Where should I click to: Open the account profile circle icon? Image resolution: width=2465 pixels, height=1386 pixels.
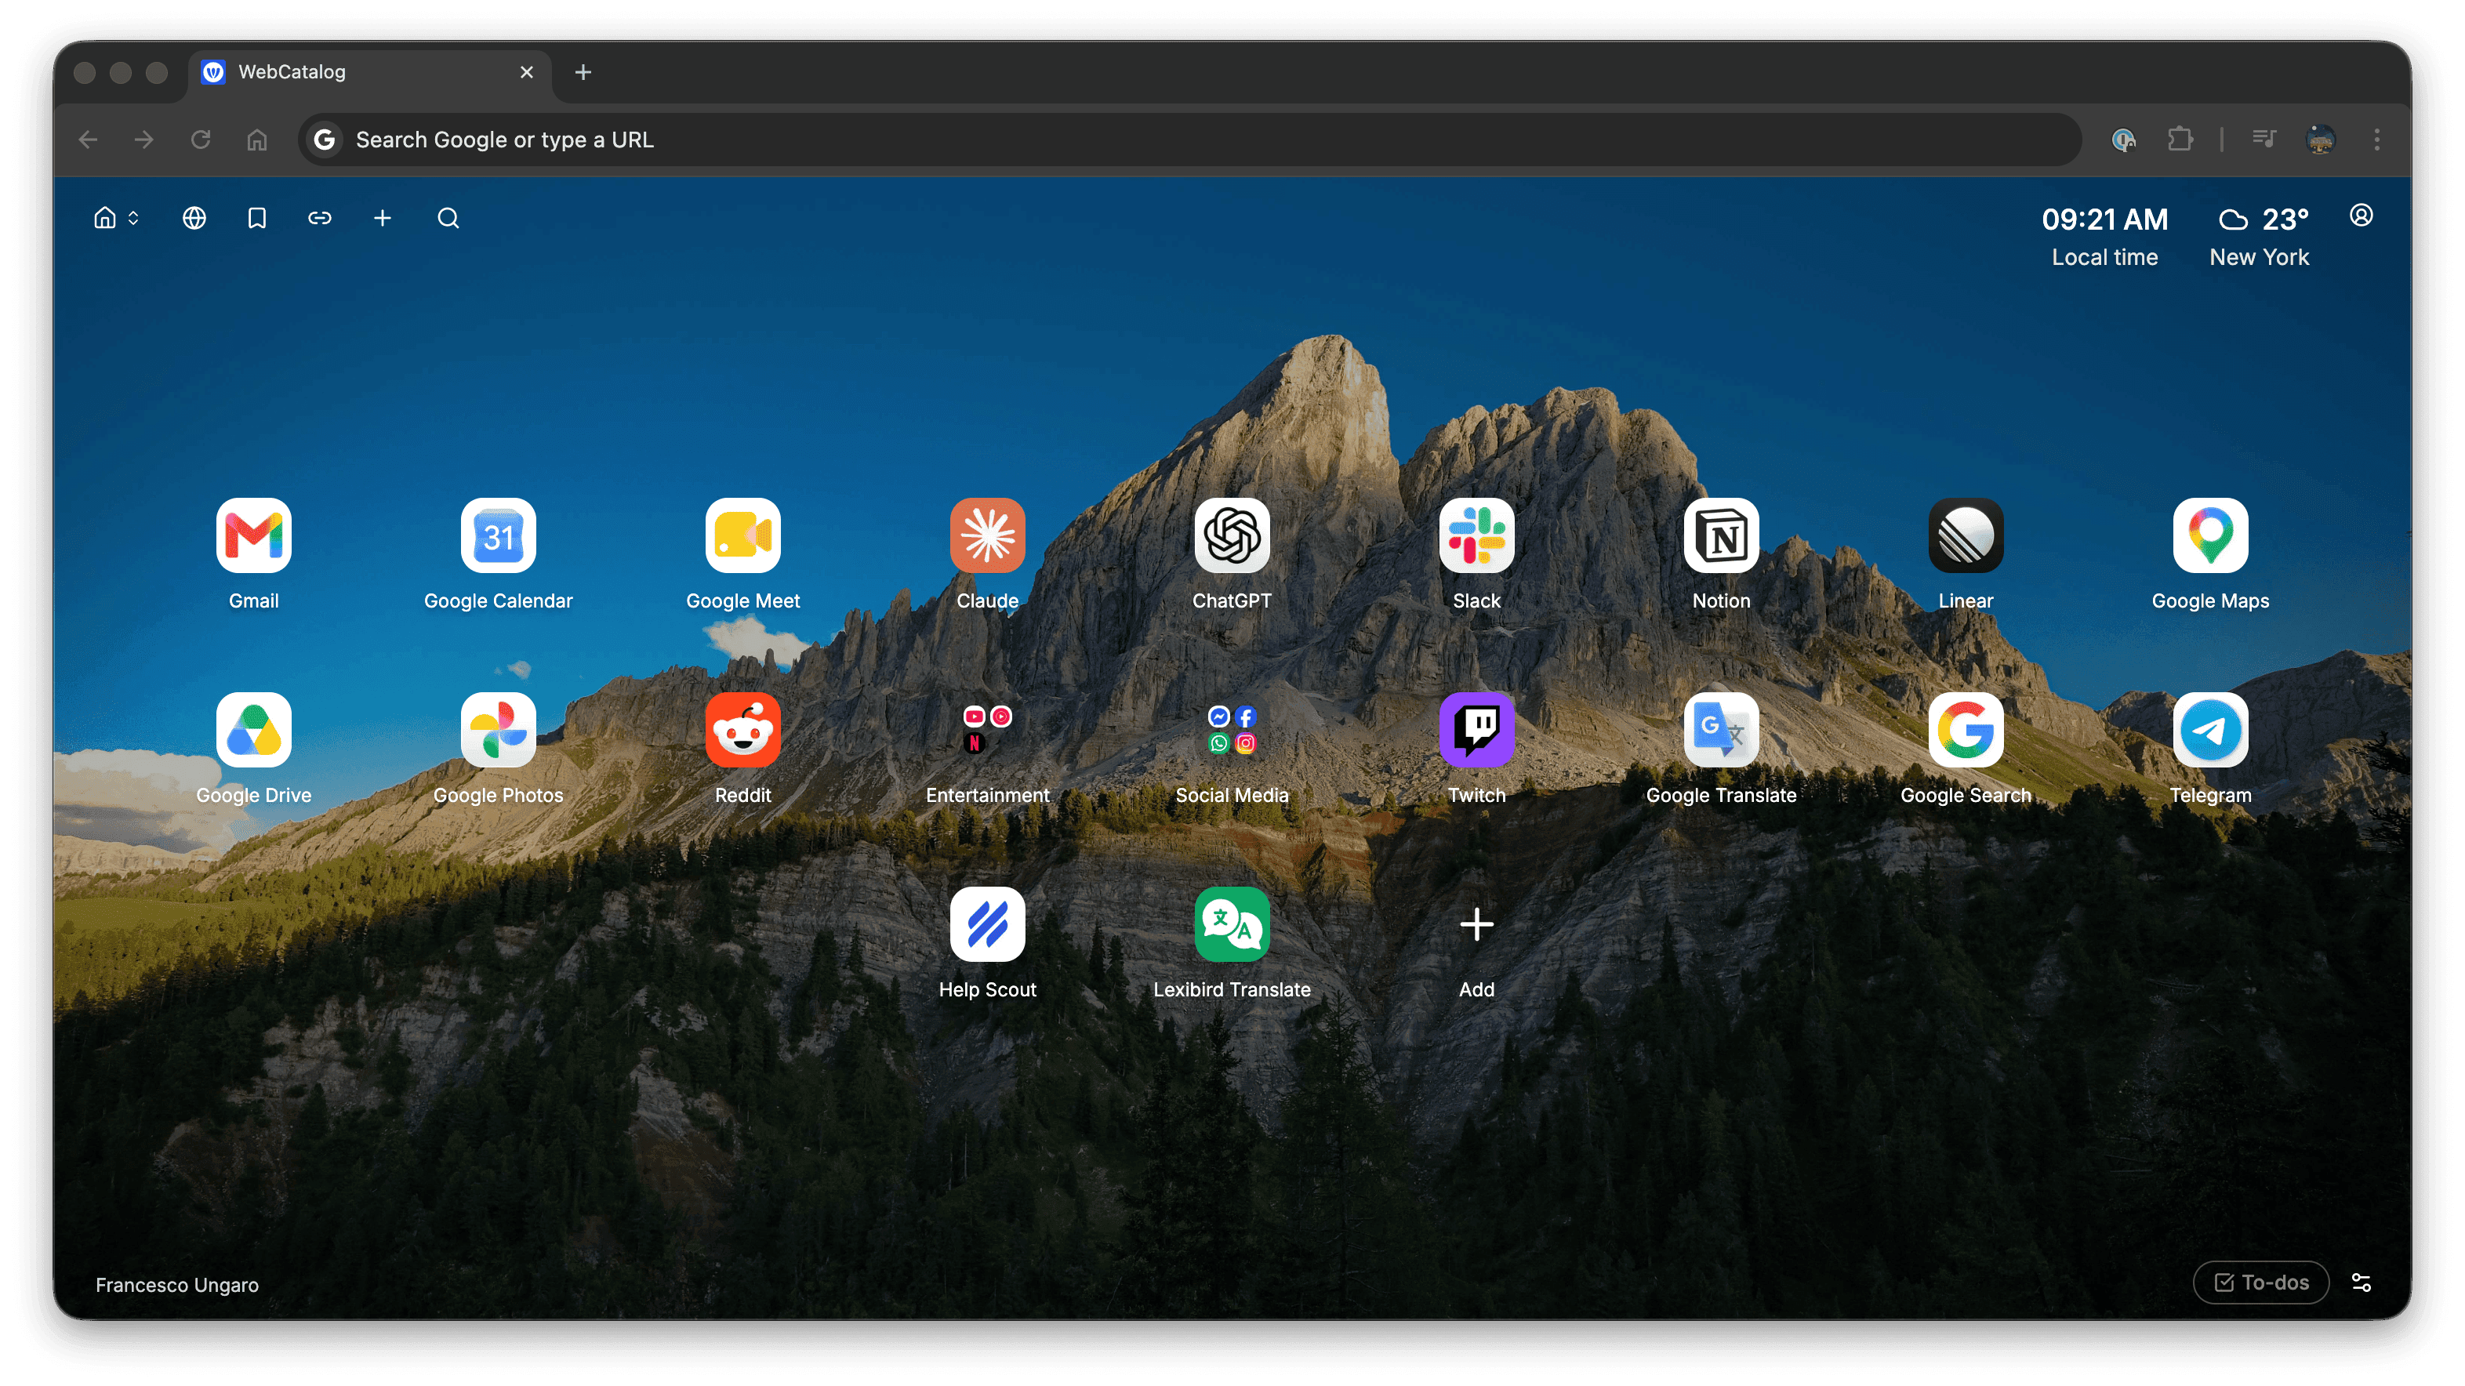[2361, 216]
